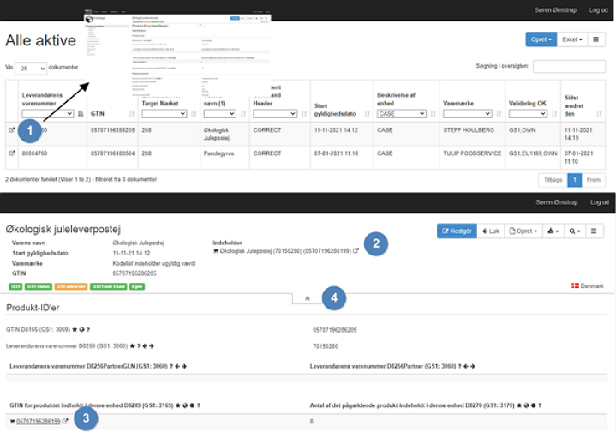
Task: Click the hamburger menu beside Excel
Action: [x=596, y=39]
